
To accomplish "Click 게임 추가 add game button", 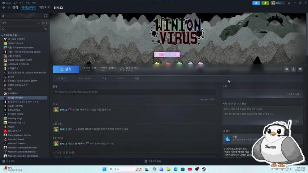I will click(x=9, y=161).
